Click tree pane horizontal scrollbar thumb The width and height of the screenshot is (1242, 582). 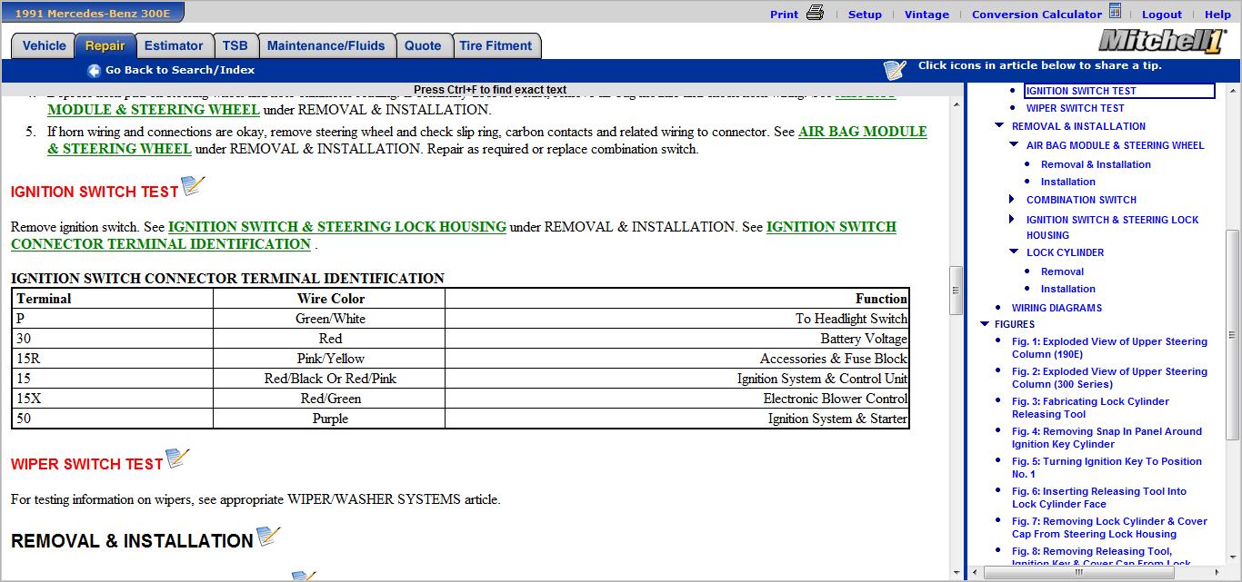click(x=1080, y=573)
